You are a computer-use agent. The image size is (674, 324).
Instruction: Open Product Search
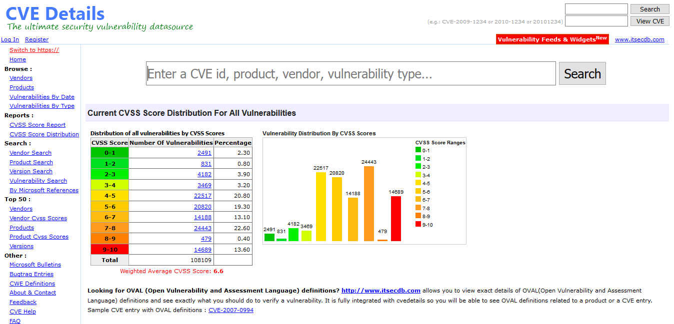(x=31, y=162)
